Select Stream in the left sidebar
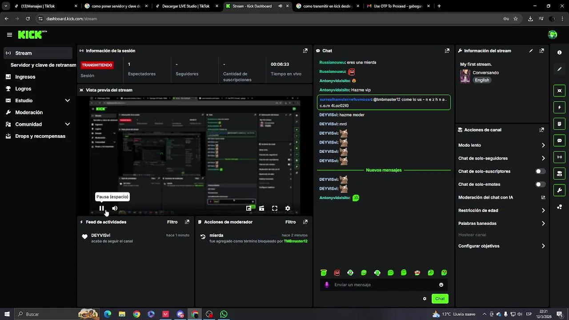The width and height of the screenshot is (569, 320). [x=37, y=53]
